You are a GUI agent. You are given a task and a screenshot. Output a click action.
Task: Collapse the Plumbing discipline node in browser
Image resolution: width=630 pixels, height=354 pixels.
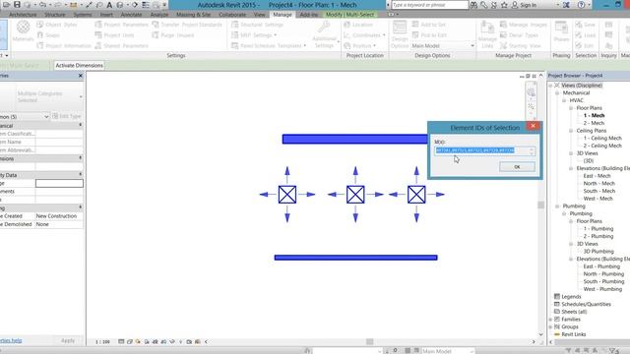(x=557, y=206)
